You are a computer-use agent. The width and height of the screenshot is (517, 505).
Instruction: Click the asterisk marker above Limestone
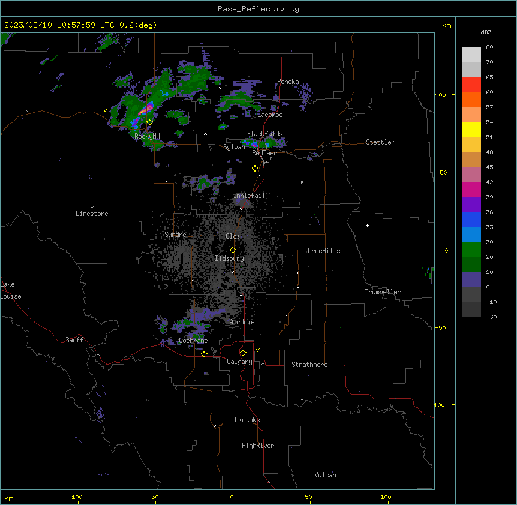92,208
